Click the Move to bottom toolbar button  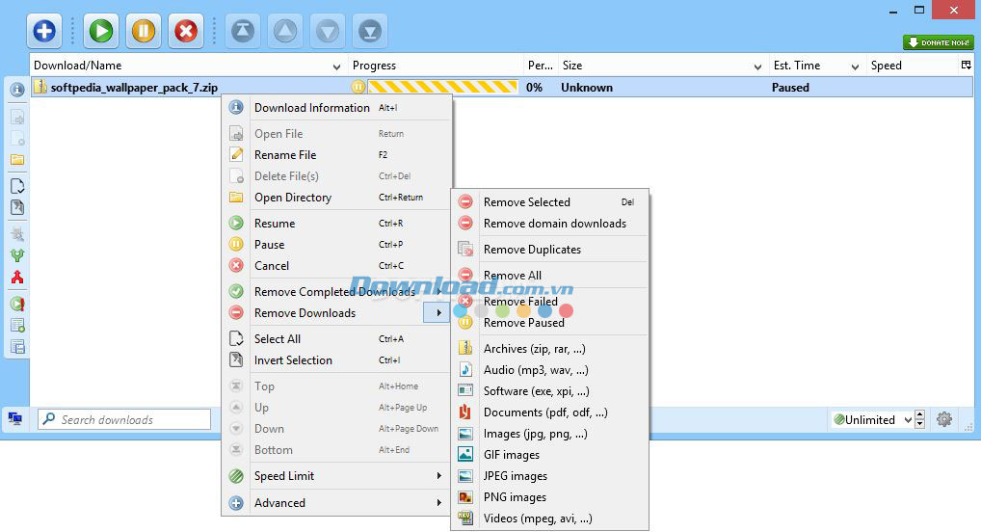coord(370,31)
